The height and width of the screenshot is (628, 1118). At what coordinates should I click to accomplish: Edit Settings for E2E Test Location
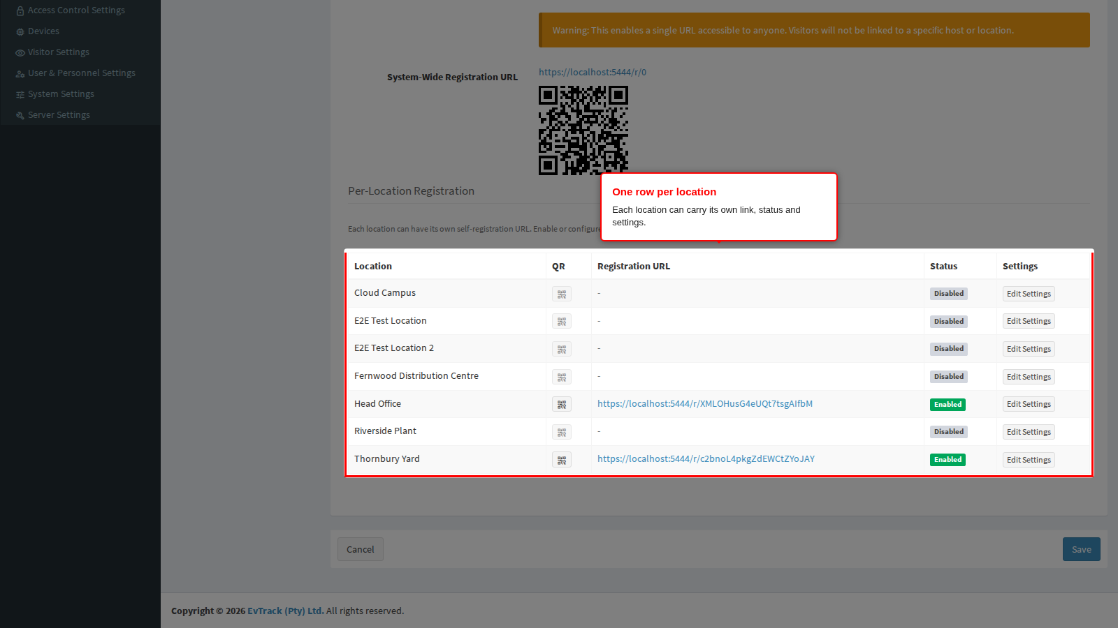(1029, 321)
